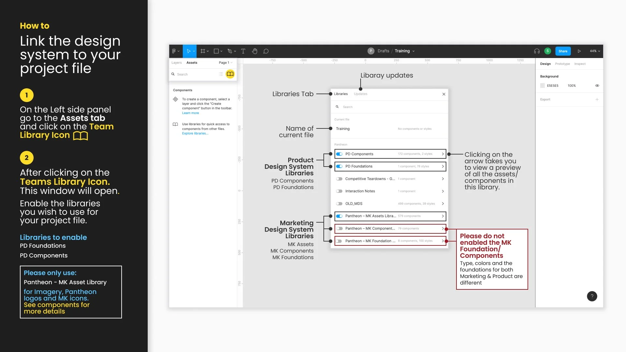Open the Updates tab in Libraries
This screenshot has height=352, width=626.
coord(361,94)
